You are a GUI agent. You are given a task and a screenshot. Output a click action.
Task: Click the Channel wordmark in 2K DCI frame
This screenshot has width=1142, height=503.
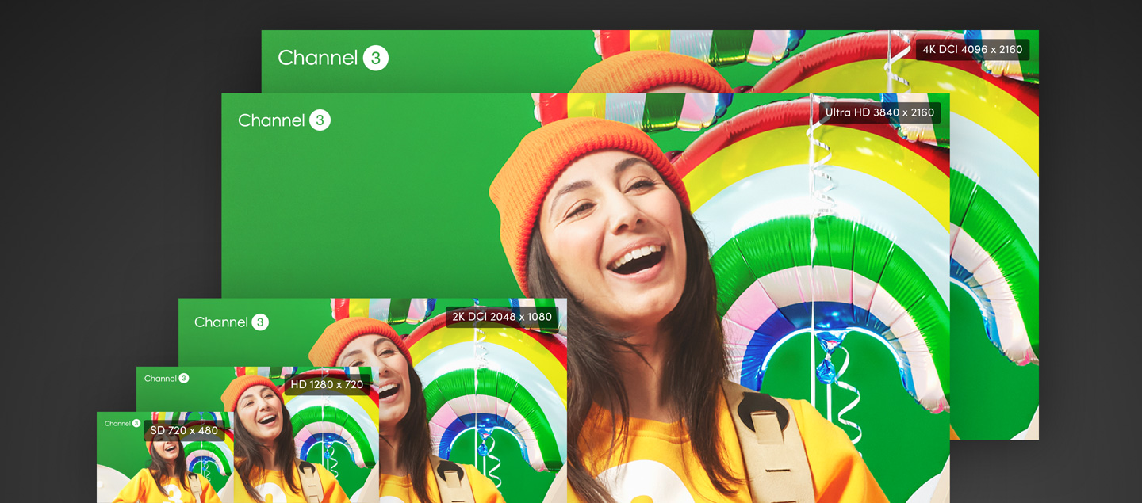pos(221,322)
